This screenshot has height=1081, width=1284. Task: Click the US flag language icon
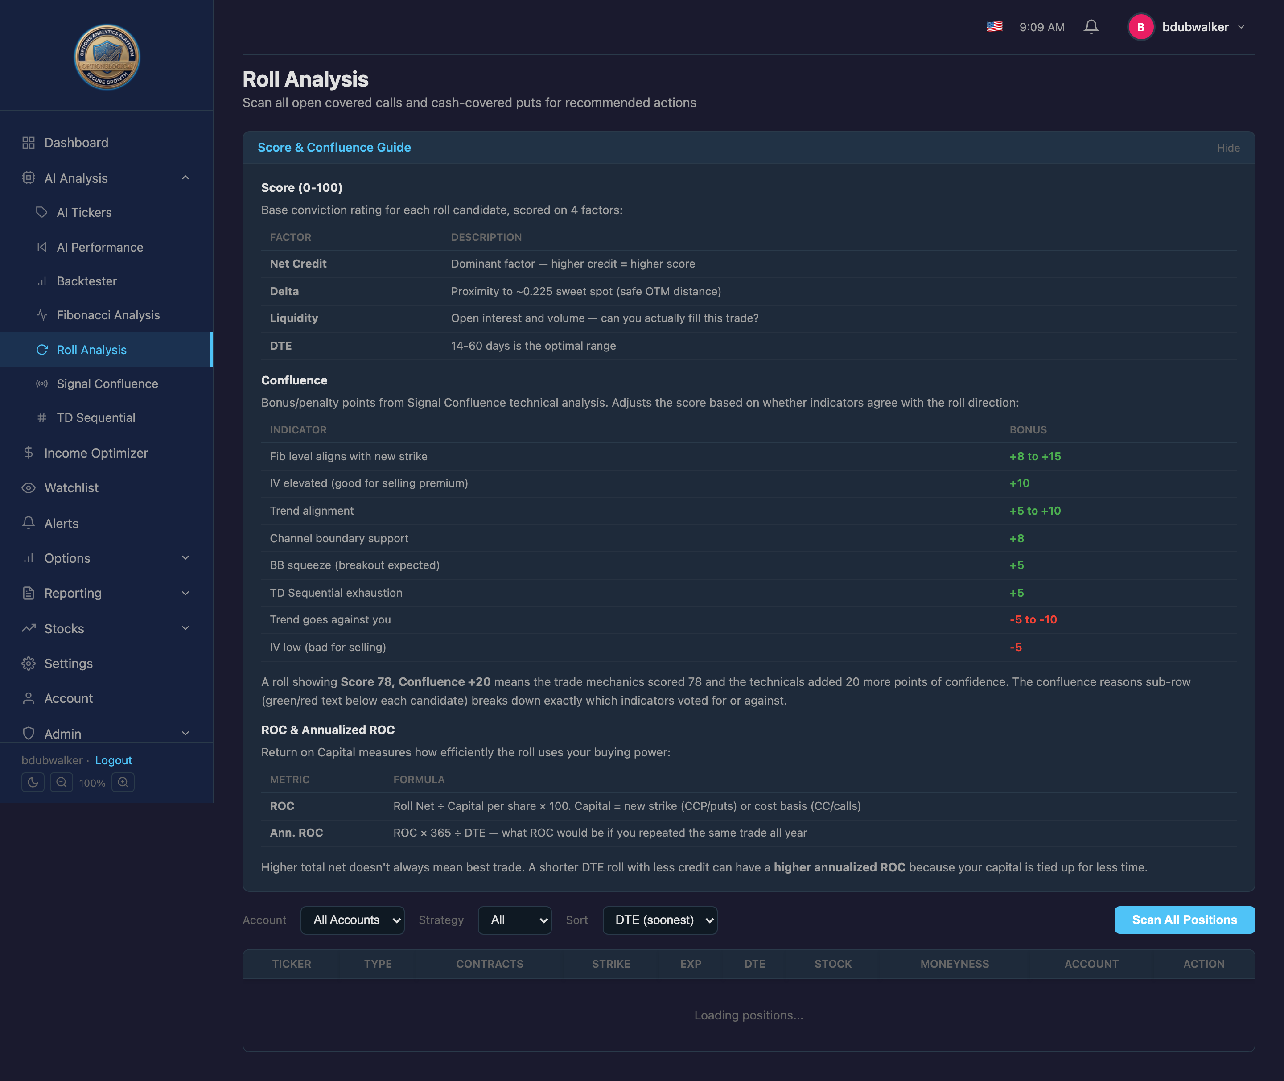(994, 26)
